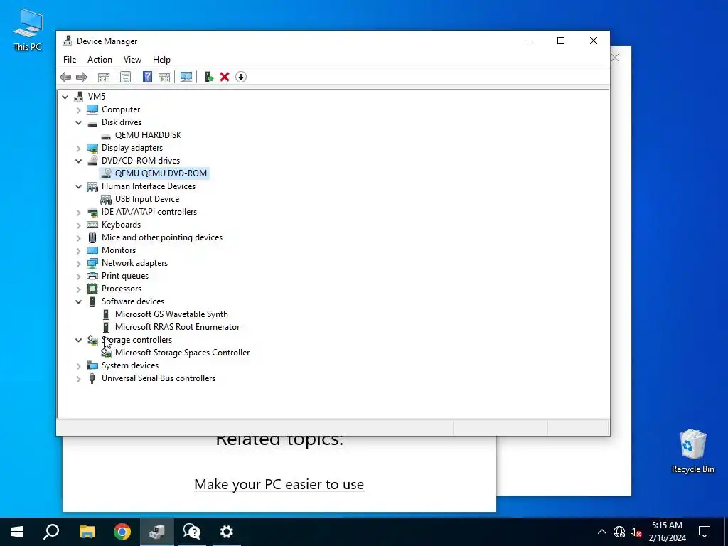Click the Processors chip icon

pos(92,289)
